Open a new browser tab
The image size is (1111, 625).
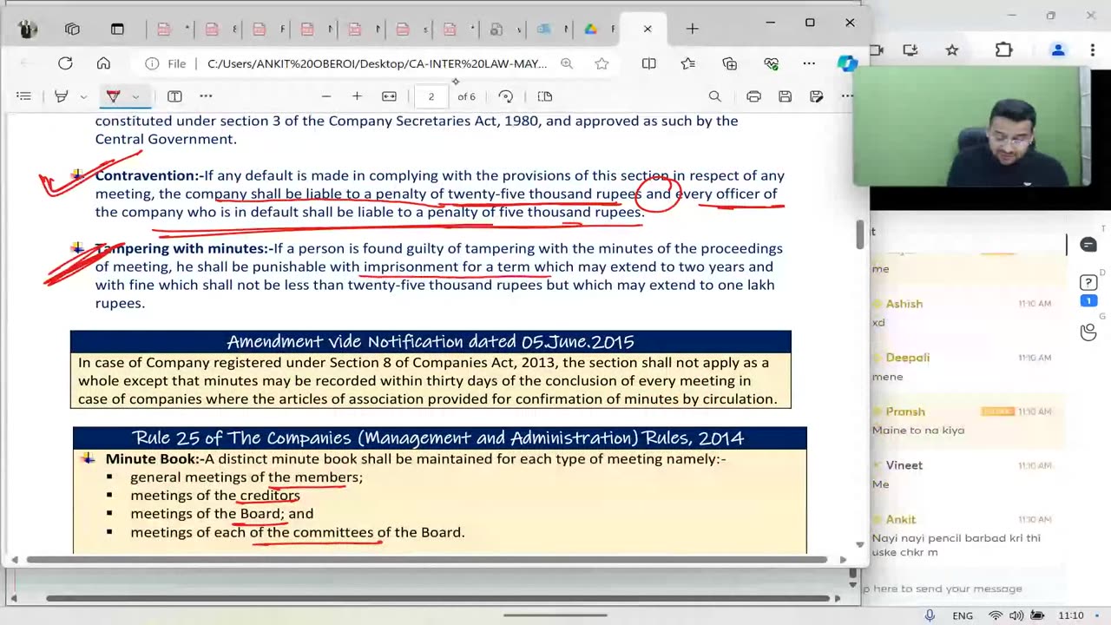point(692,29)
